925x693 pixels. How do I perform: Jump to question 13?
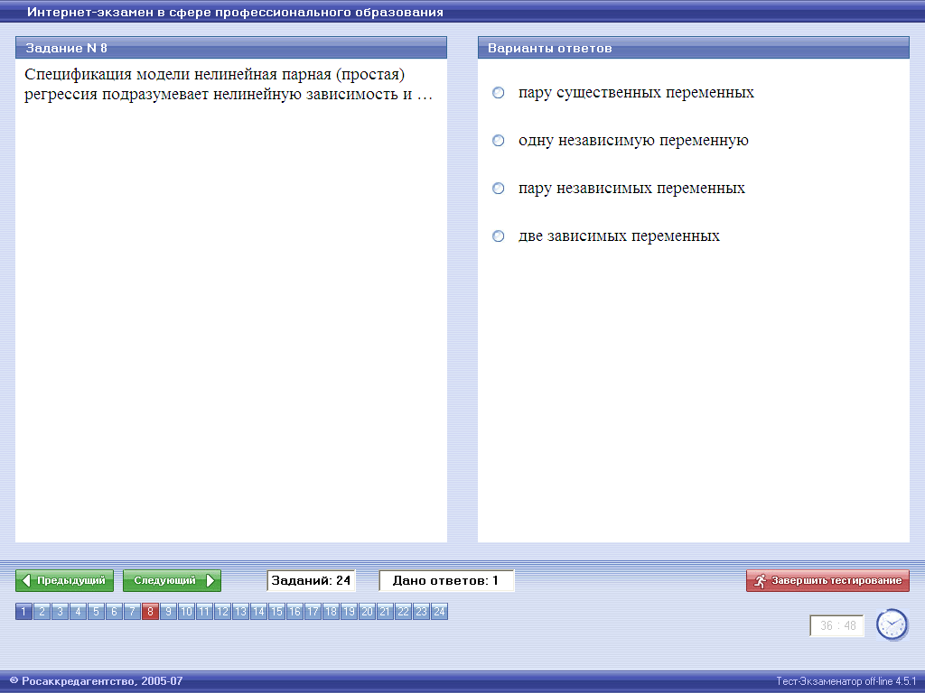click(240, 612)
